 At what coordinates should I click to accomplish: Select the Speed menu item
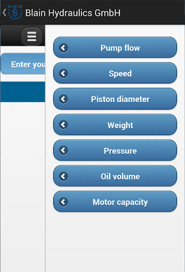coord(115,73)
